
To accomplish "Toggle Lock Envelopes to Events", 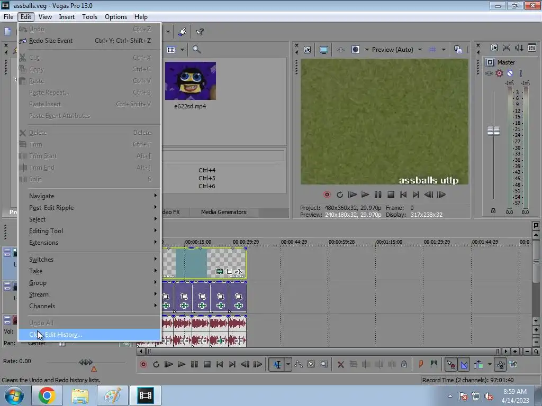I will click(x=500, y=364).
